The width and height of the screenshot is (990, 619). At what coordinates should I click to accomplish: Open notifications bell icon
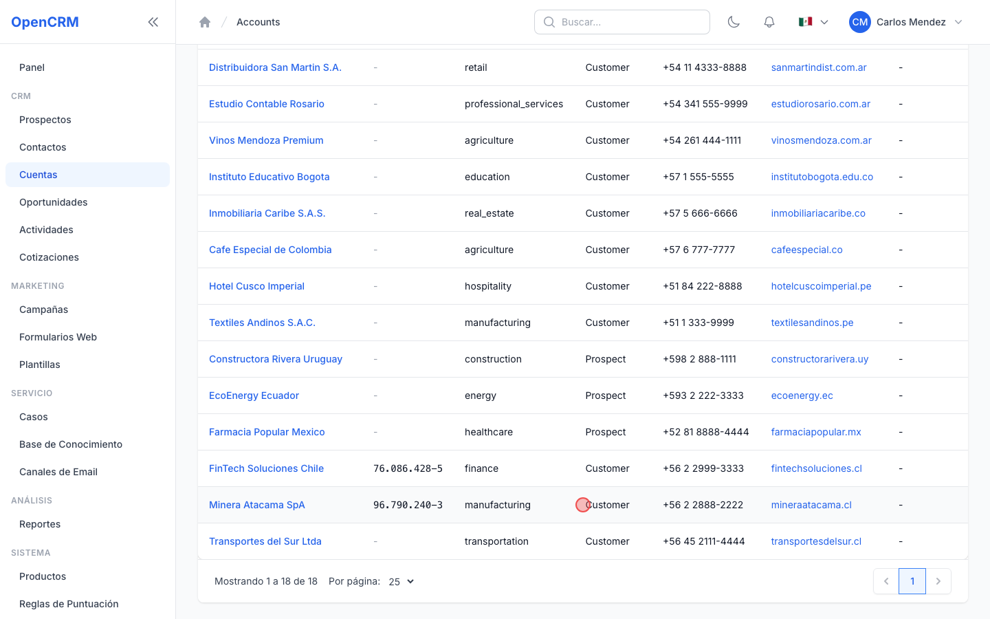click(x=769, y=22)
